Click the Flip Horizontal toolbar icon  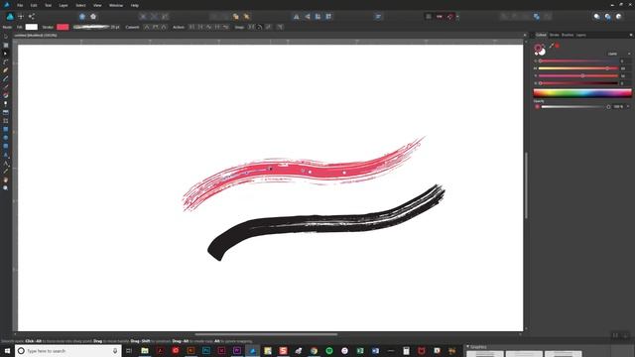click(x=297, y=17)
